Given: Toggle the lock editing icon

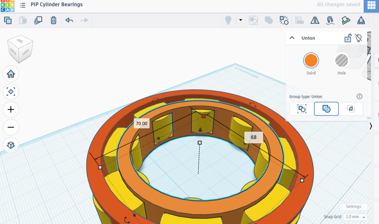Looking at the screenshot, I should pyautogui.click(x=348, y=38).
